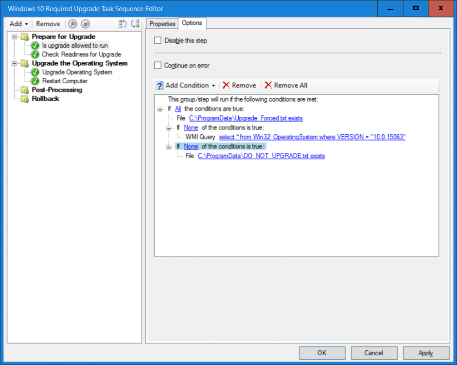Screen dimensions: 457x365
Task: Click the 'the conditions are true:' text
Action: (x=214, y=109)
